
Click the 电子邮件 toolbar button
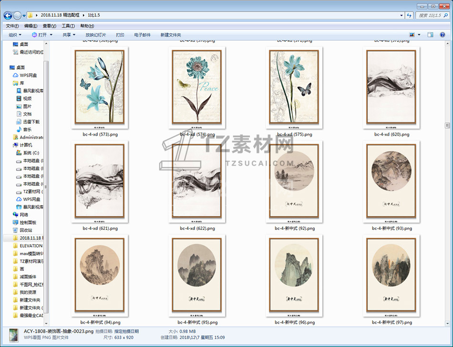pyautogui.click(x=142, y=35)
